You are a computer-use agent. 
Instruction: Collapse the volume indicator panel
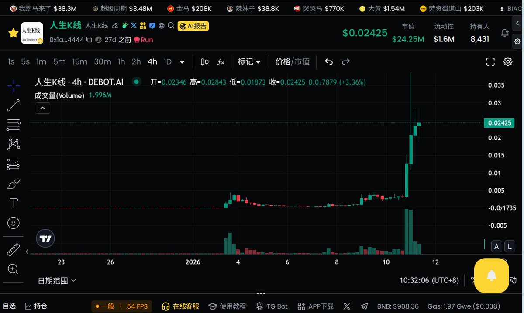point(42,108)
